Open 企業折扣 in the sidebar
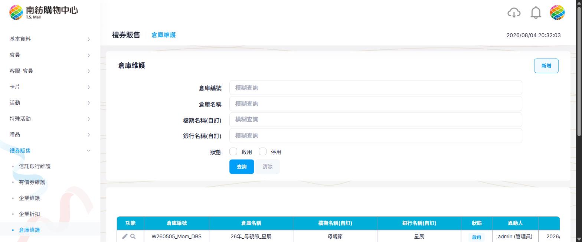 click(29, 214)
